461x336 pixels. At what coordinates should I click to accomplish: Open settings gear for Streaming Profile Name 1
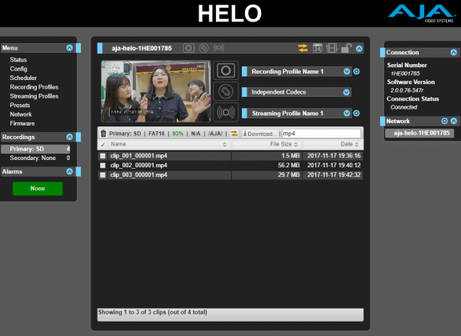356,113
